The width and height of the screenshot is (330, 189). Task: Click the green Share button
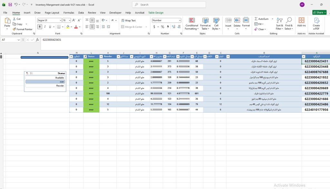tap(319, 13)
